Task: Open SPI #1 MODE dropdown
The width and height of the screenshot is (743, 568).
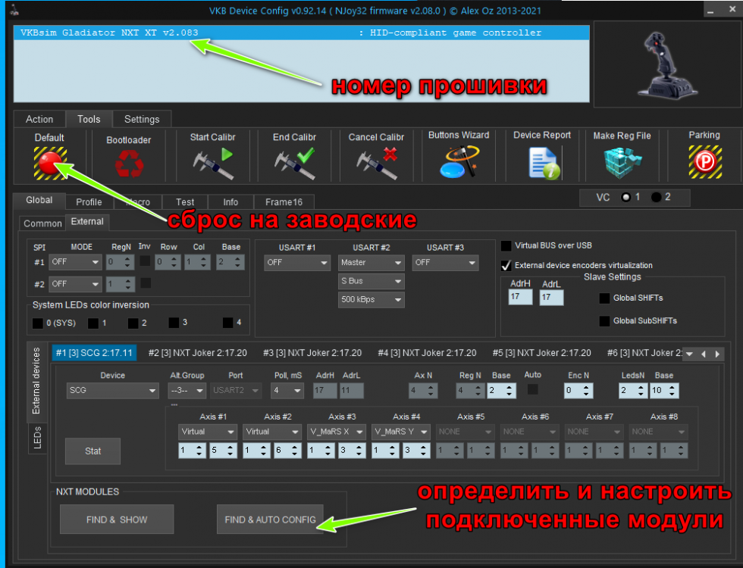Action: [x=75, y=262]
